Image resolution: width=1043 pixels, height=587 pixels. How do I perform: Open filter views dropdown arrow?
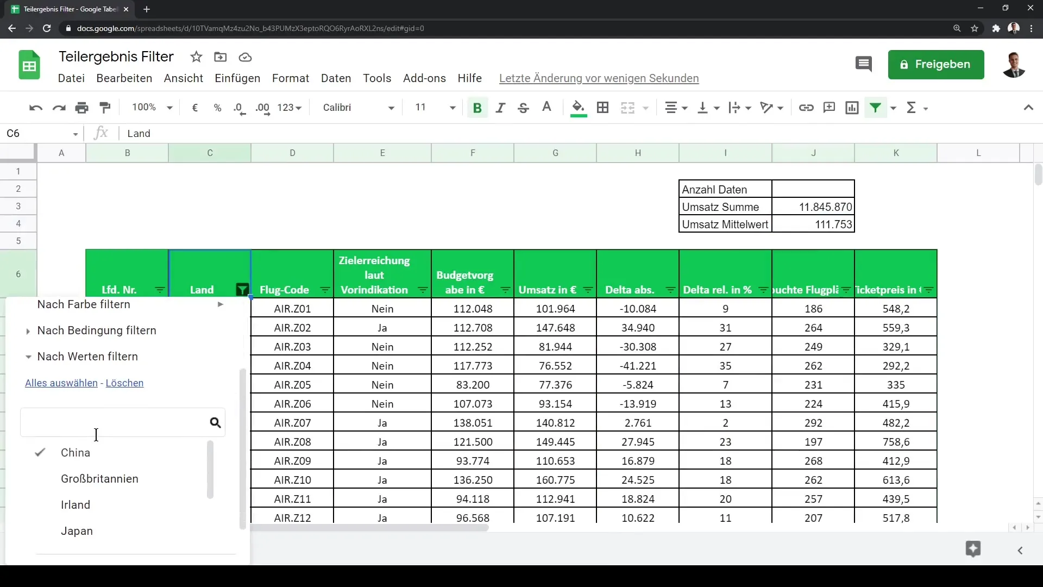tap(893, 108)
